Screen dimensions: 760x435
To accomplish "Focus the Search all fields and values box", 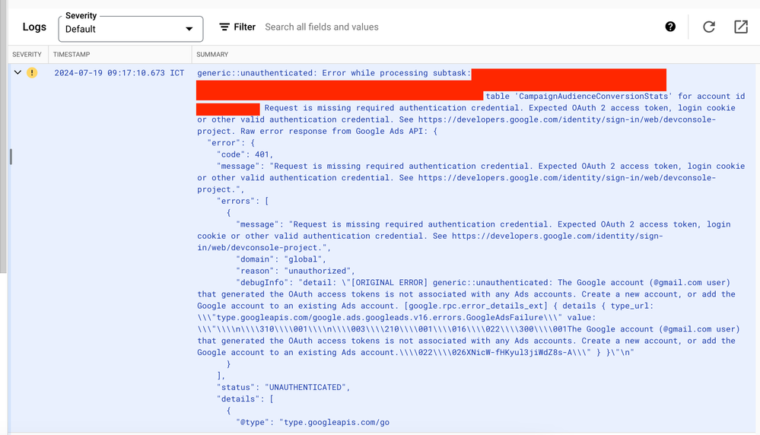I will click(321, 27).
